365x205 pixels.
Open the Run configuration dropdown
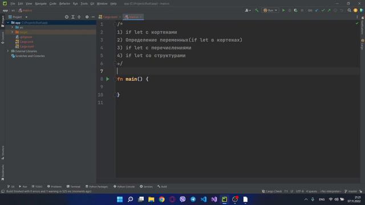(270, 10)
